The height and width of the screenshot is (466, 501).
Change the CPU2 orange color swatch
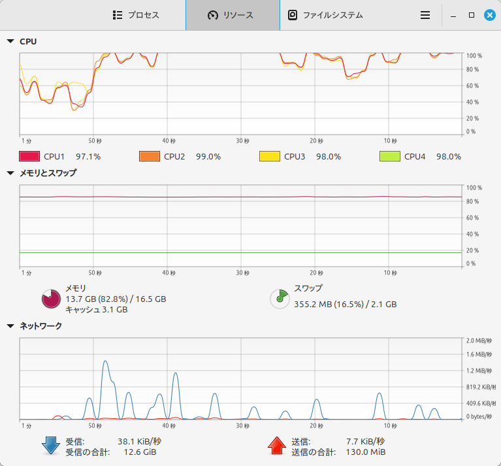click(150, 156)
